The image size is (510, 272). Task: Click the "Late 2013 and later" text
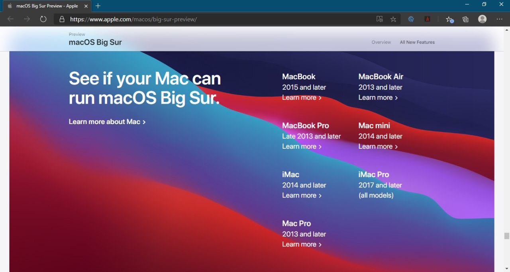(312, 136)
